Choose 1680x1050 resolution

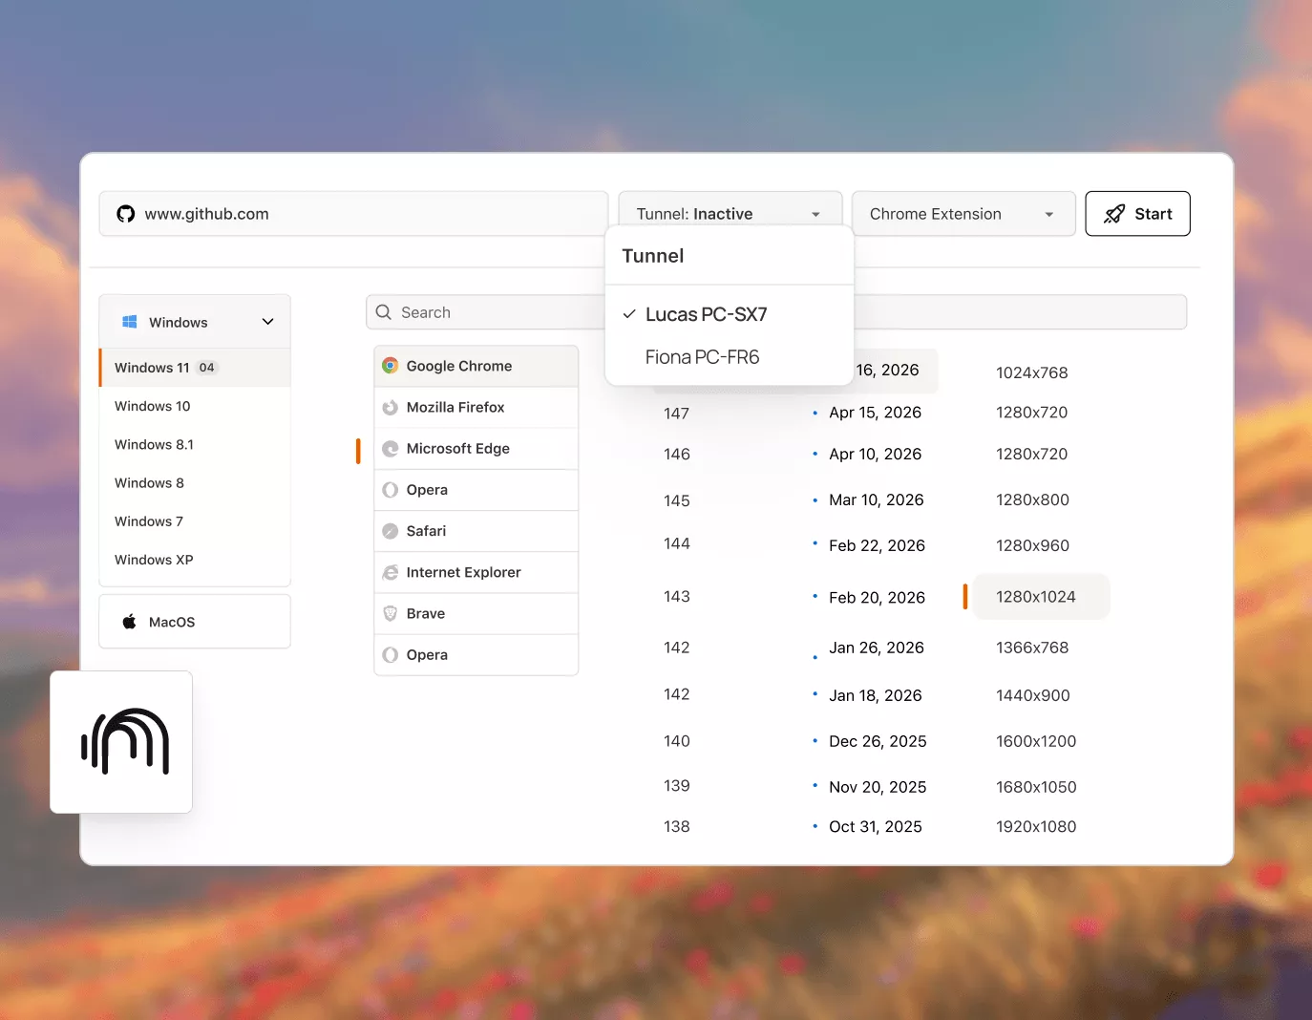coord(1036,787)
